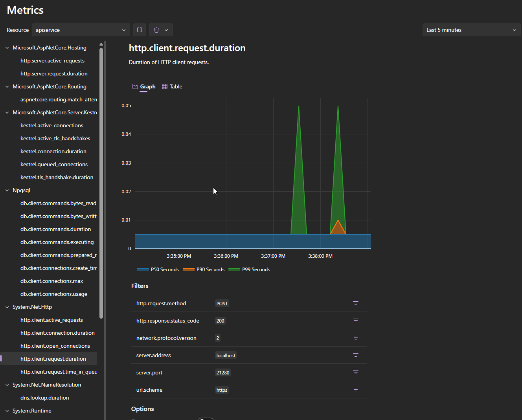Select the db.client.commands.duration metric
This screenshot has height=420, width=522.
point(55,229)
